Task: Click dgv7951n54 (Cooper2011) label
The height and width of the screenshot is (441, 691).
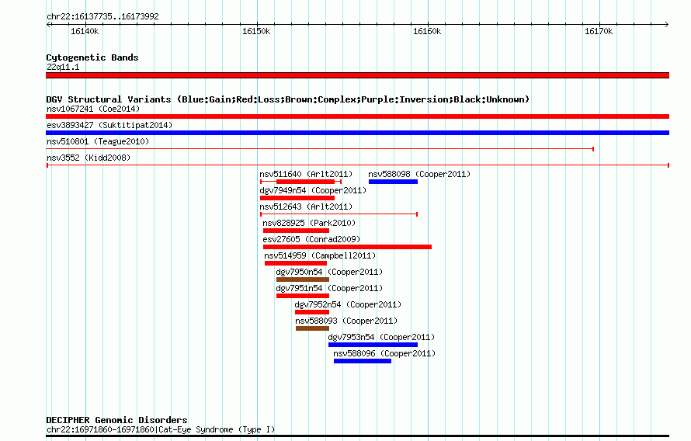Action: tap(329, 288)
